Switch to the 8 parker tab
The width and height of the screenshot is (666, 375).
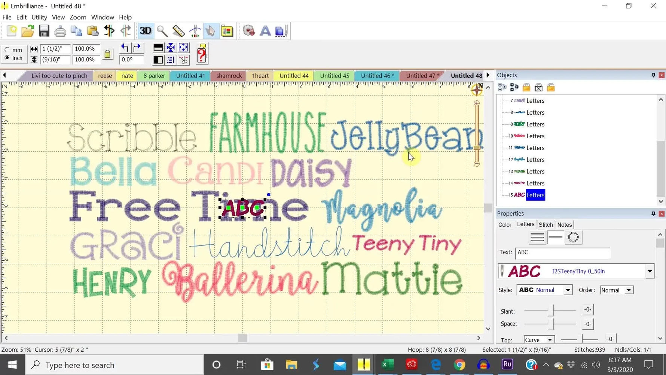click(154, 76)
